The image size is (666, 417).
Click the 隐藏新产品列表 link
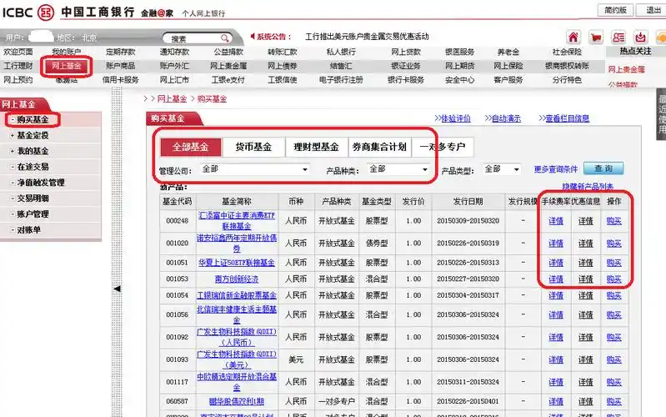[x=588, y=187]
